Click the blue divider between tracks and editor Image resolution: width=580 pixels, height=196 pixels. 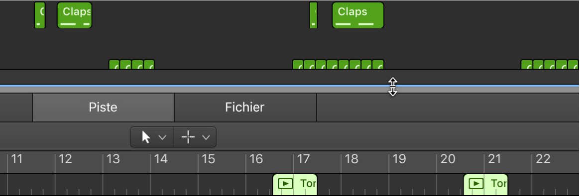290,86
